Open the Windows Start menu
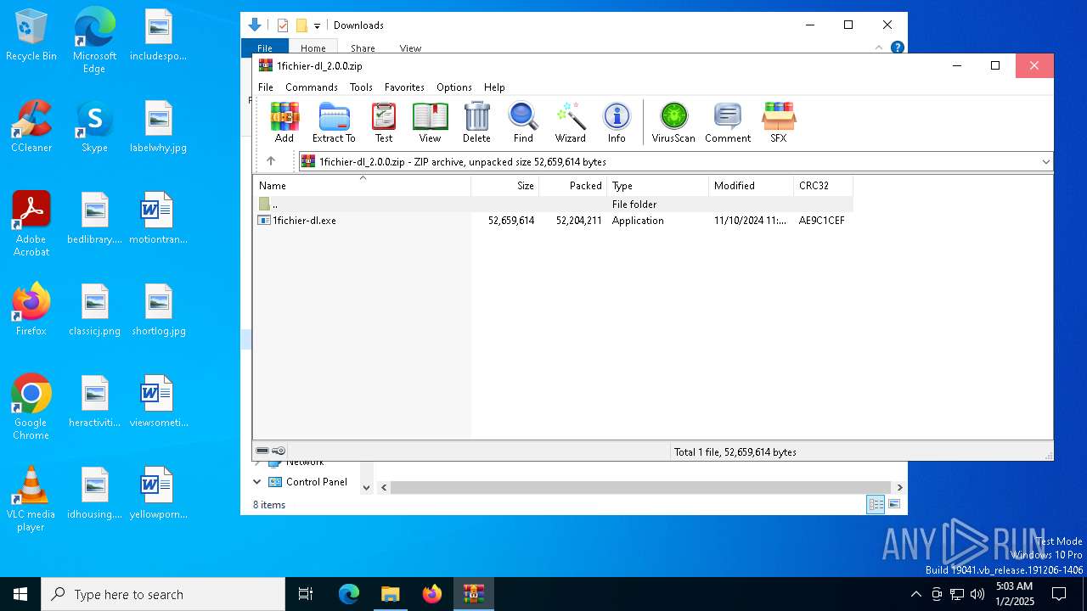The width and height of the screenshot is (1087, 611). click(20, 594)
